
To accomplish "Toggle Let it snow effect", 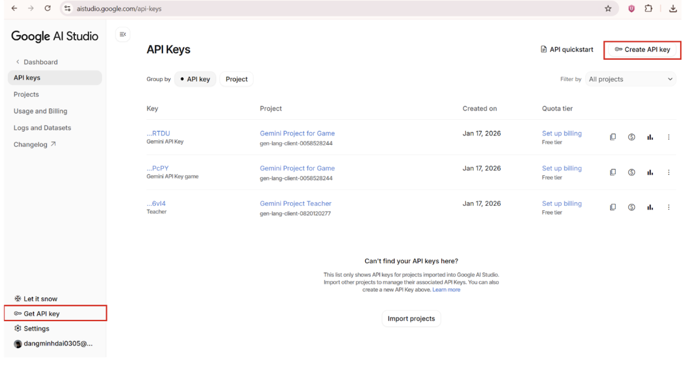I will tap(40, 299).
